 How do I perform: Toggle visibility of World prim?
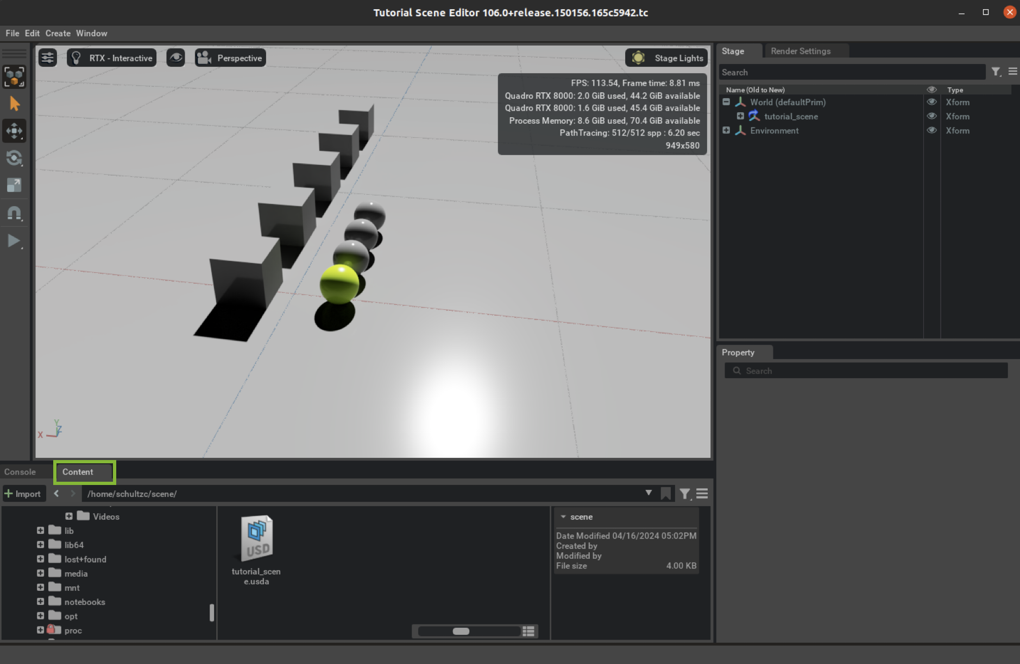(931, 102)
